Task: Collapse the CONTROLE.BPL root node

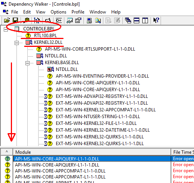Action: point(6,30)
